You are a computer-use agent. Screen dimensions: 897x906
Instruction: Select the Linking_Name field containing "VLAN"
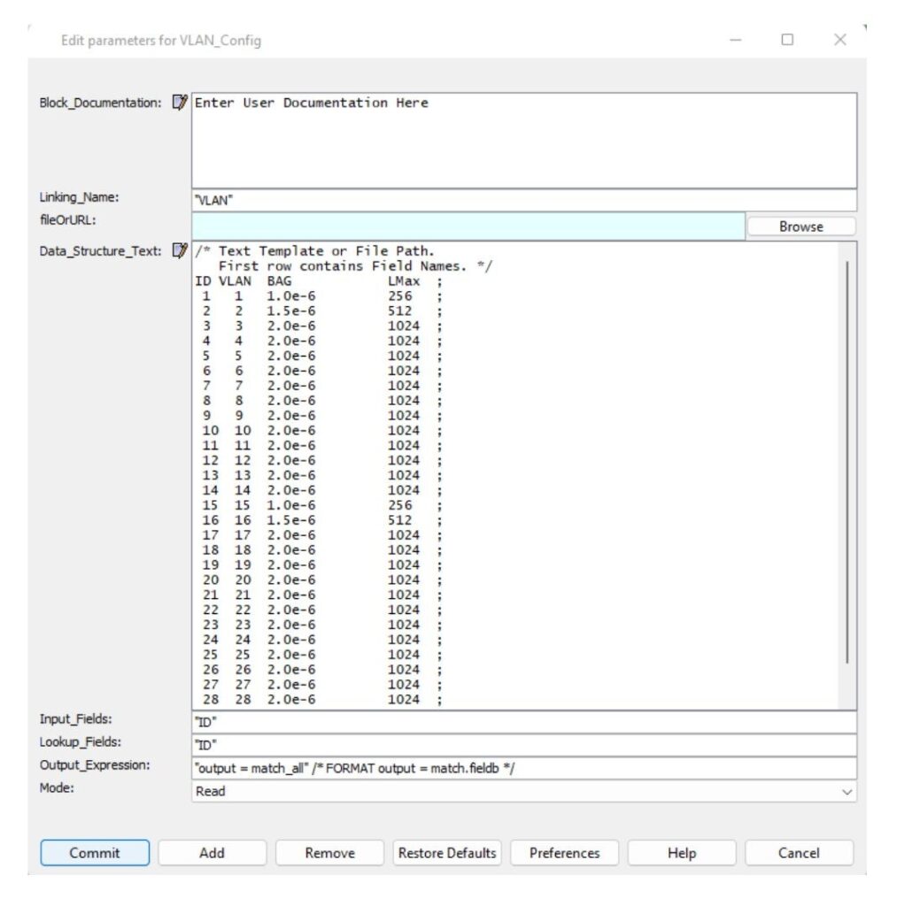click(x=523, y=200)
